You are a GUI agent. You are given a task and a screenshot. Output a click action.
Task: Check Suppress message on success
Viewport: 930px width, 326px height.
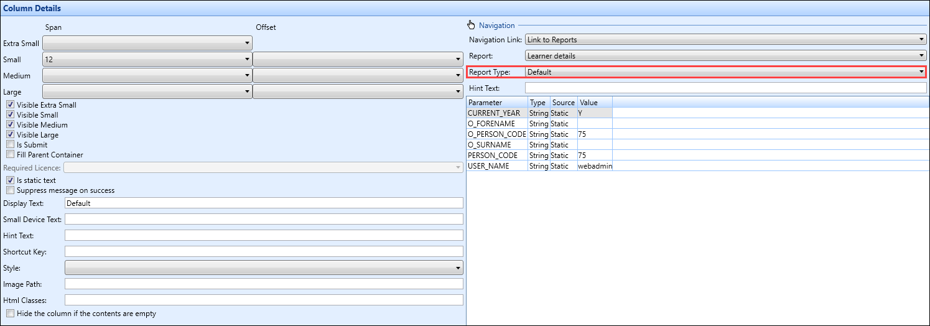pos(11,190)
